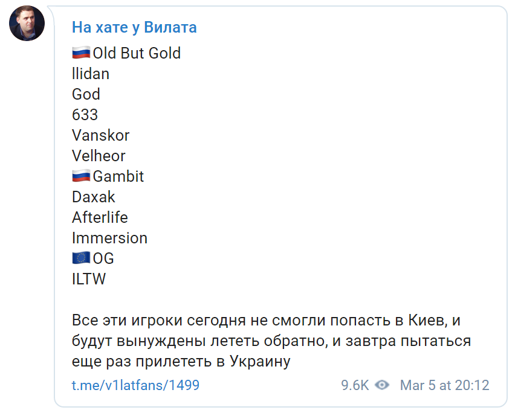Image resolution: width=515 pixels, height=413 pixels.
Task: Click the ILTW player name
Action: (89, 279)
